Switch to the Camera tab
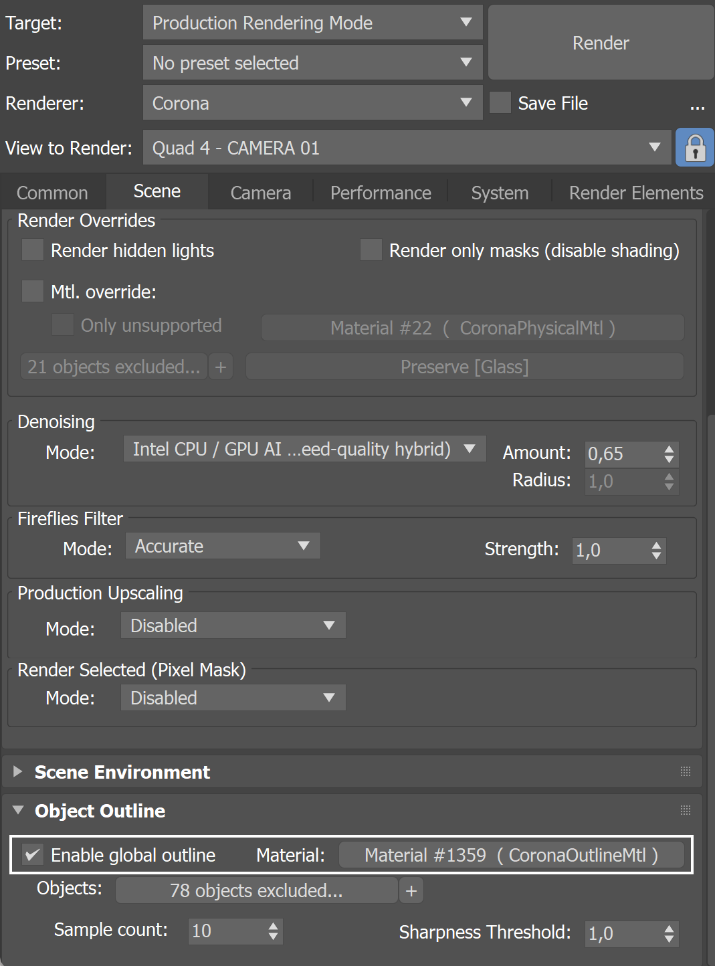The width and height of the screenshot is (715, 966). tap(260, 193)
